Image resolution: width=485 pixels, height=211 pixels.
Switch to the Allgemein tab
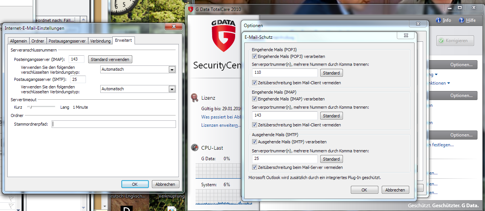18,41
